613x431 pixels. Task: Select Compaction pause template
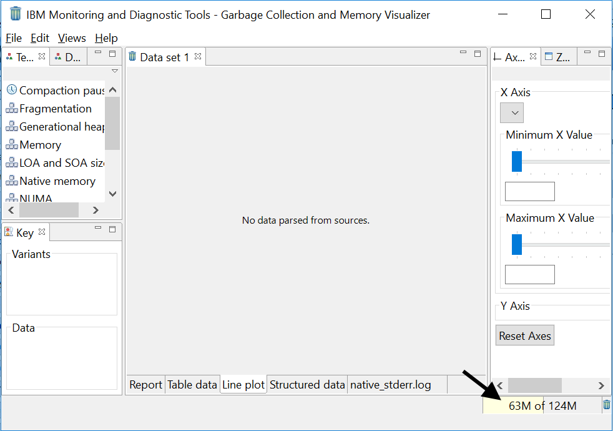tap(56, 91)
